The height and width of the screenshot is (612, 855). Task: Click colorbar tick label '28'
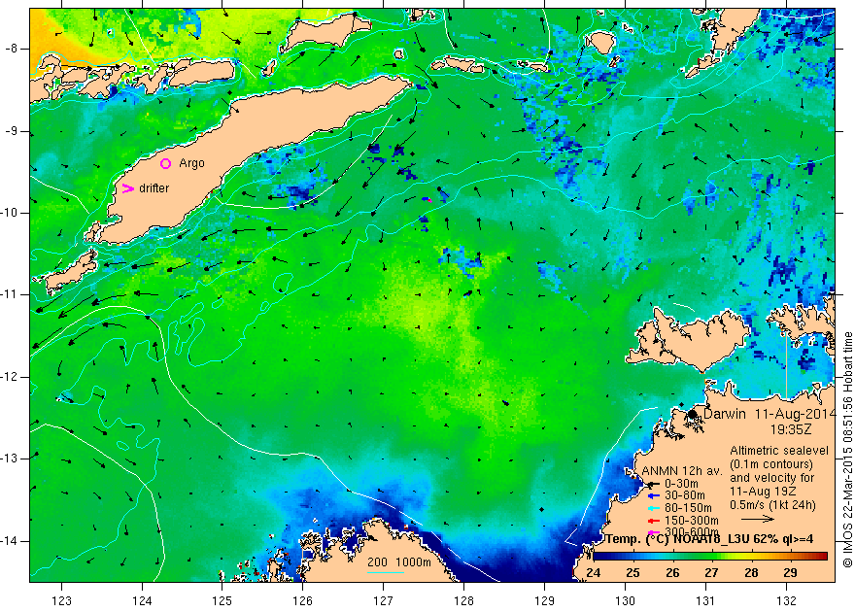tap(751, 573)
